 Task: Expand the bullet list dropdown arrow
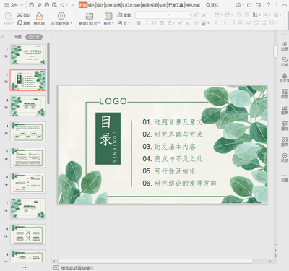pos(222,15)
